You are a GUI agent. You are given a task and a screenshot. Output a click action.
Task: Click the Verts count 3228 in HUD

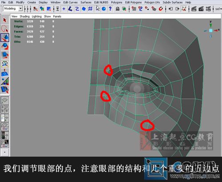tap(30, 21)
